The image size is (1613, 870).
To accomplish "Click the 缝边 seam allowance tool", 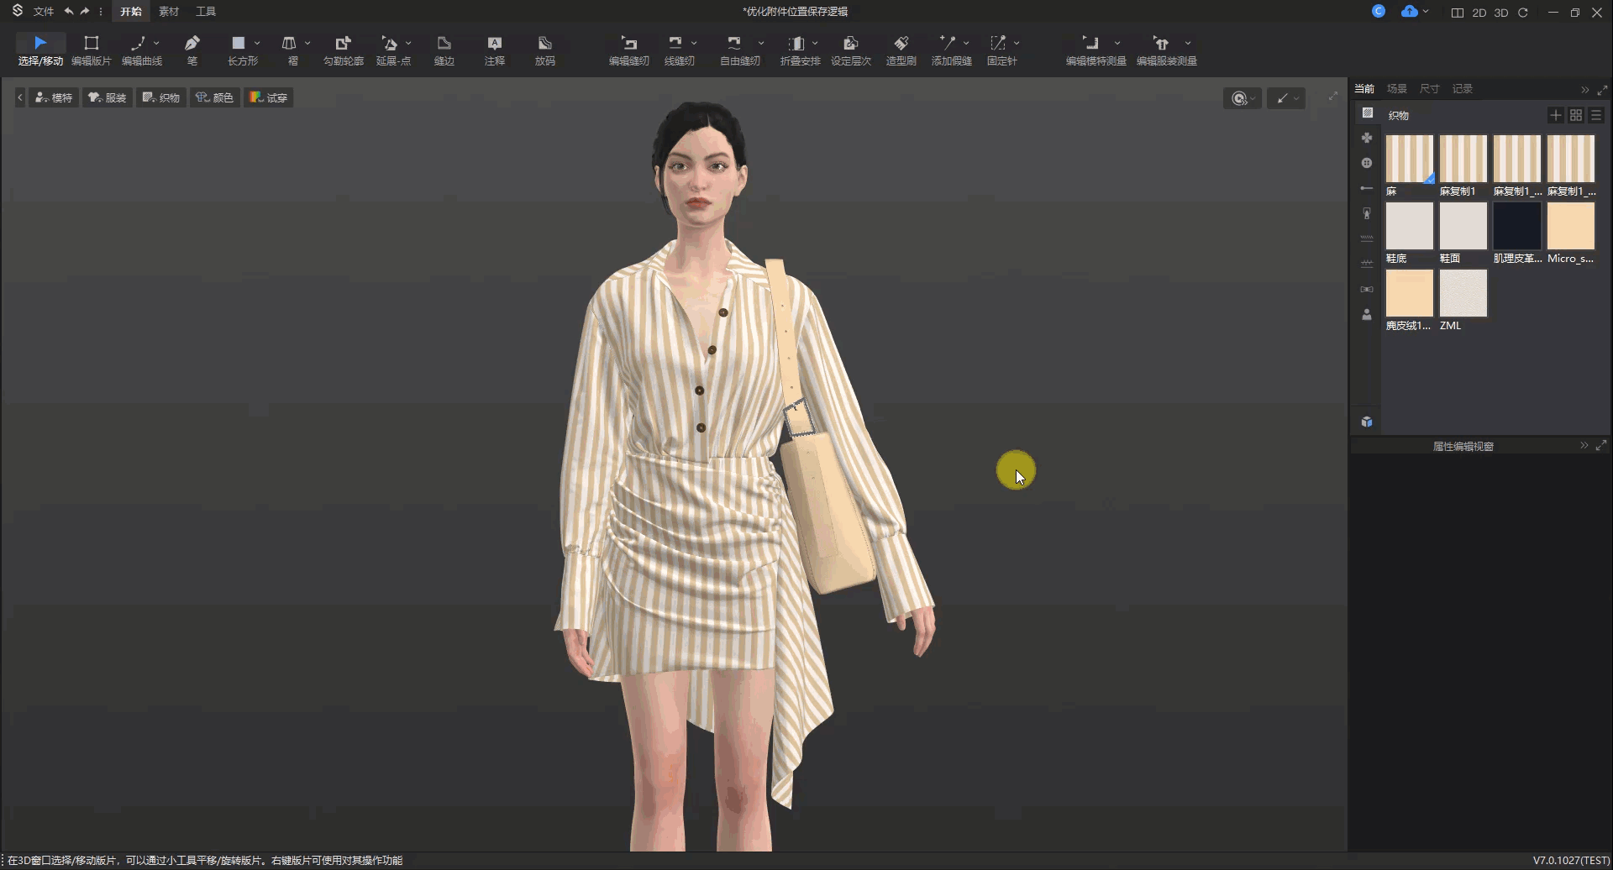I will coord(444,50).
